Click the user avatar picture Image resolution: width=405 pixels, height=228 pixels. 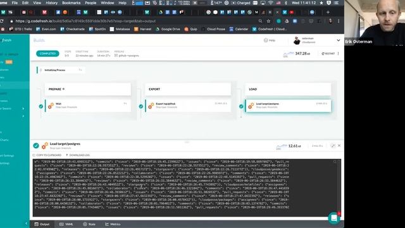point(297,41)
